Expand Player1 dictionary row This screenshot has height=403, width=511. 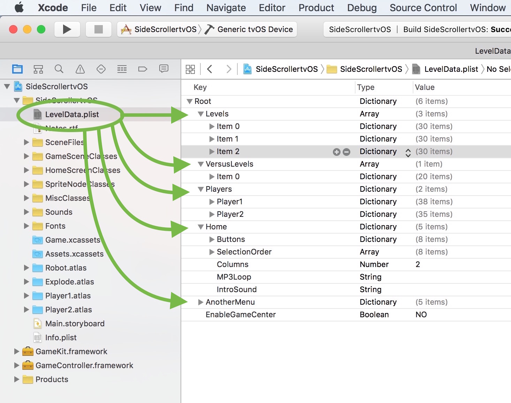point(212,202)
